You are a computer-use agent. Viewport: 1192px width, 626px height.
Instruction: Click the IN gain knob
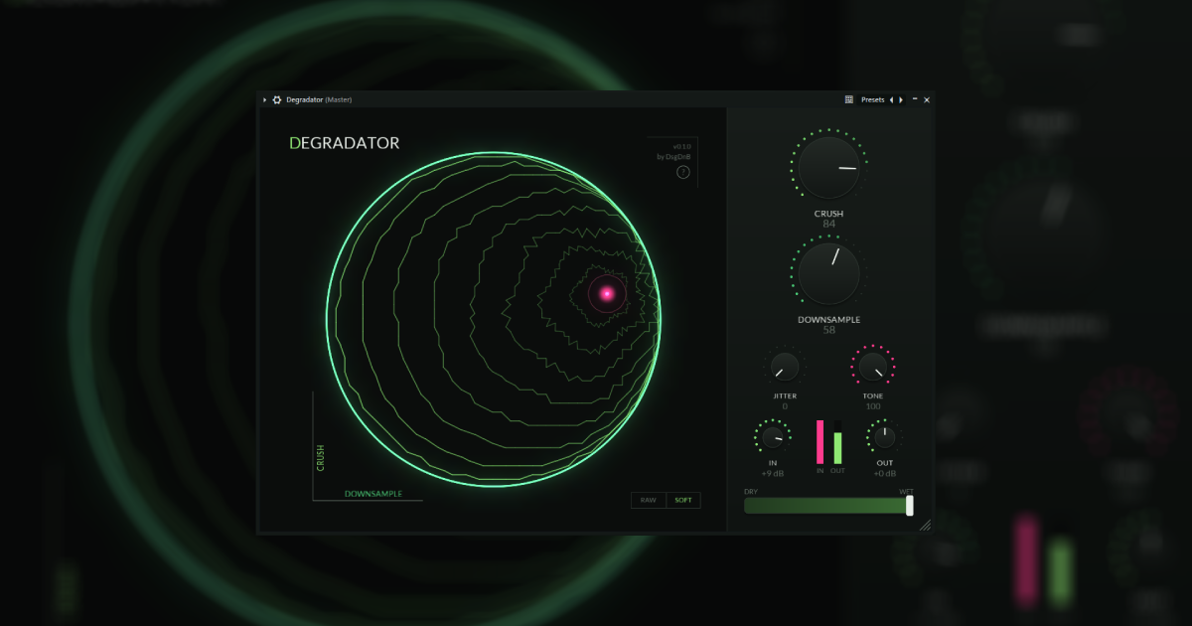click(x=773, y=436)
